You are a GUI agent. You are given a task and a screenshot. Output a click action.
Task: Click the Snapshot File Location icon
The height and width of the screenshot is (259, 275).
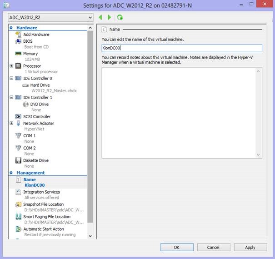tap(18, 204)
